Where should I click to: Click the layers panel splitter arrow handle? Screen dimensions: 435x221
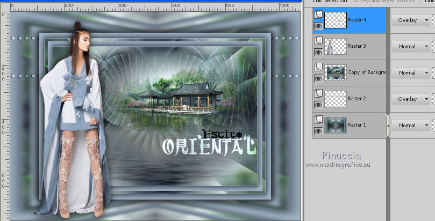tap(388, 126)
